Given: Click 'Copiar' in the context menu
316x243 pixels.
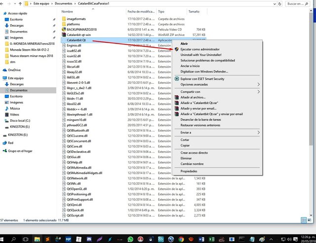Looking at the screenshot, I should point(185,145).
